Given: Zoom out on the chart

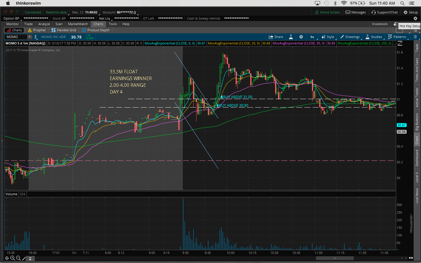Looking at the screenshot, I should coord(18,258).
